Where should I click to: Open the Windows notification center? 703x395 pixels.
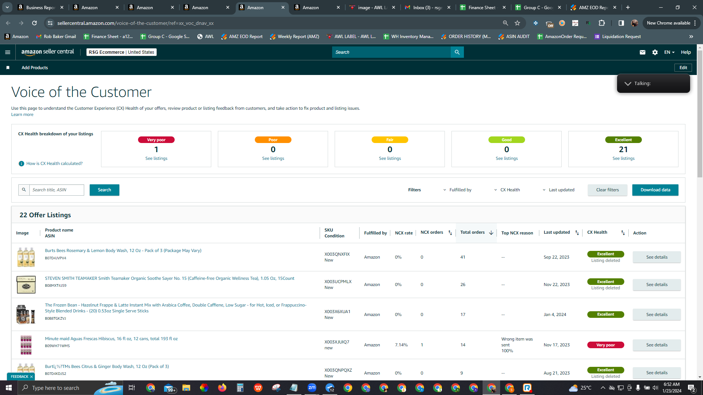click(x=692, y=388)
